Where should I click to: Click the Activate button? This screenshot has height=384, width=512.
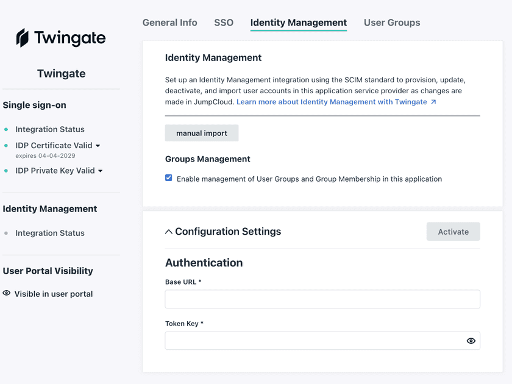[453, 232]
